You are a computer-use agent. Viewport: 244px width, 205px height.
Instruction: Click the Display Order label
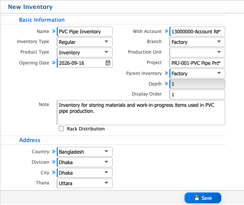[147, 94]
